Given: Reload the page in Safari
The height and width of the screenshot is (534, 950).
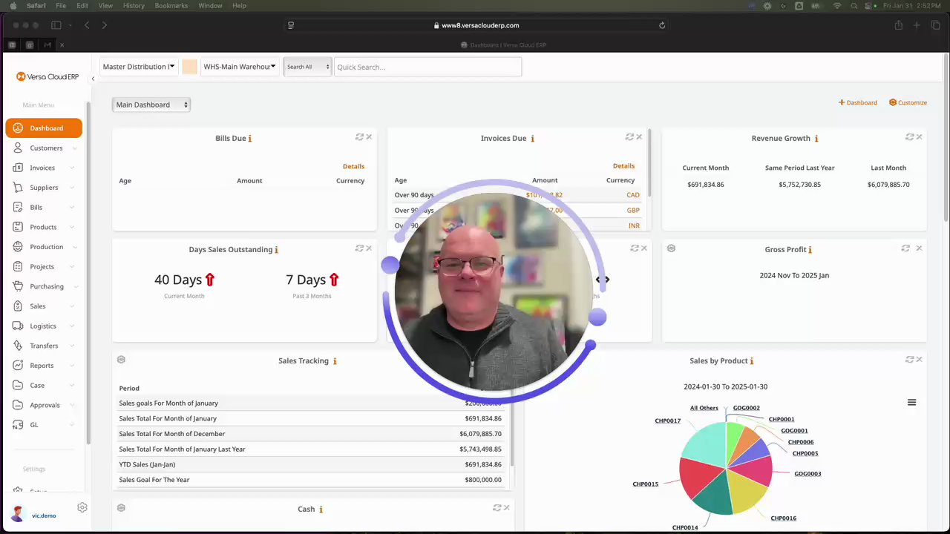Looking at the screenshot, I should point(662,25).
